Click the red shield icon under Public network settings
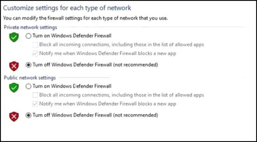 [x=14, y=116]
